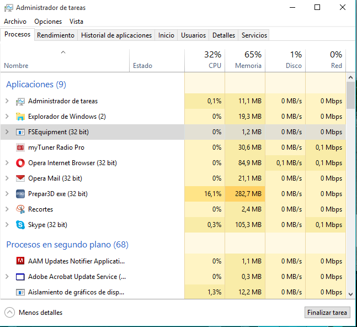Sort by the Red column header
Viewport: 357px width, 327px height.
[x=326, y=61]
